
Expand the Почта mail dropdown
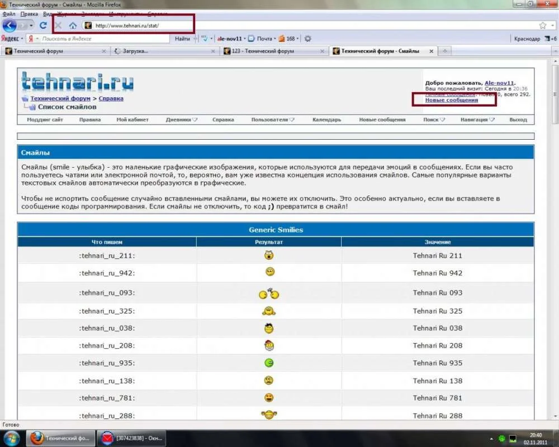275,39
